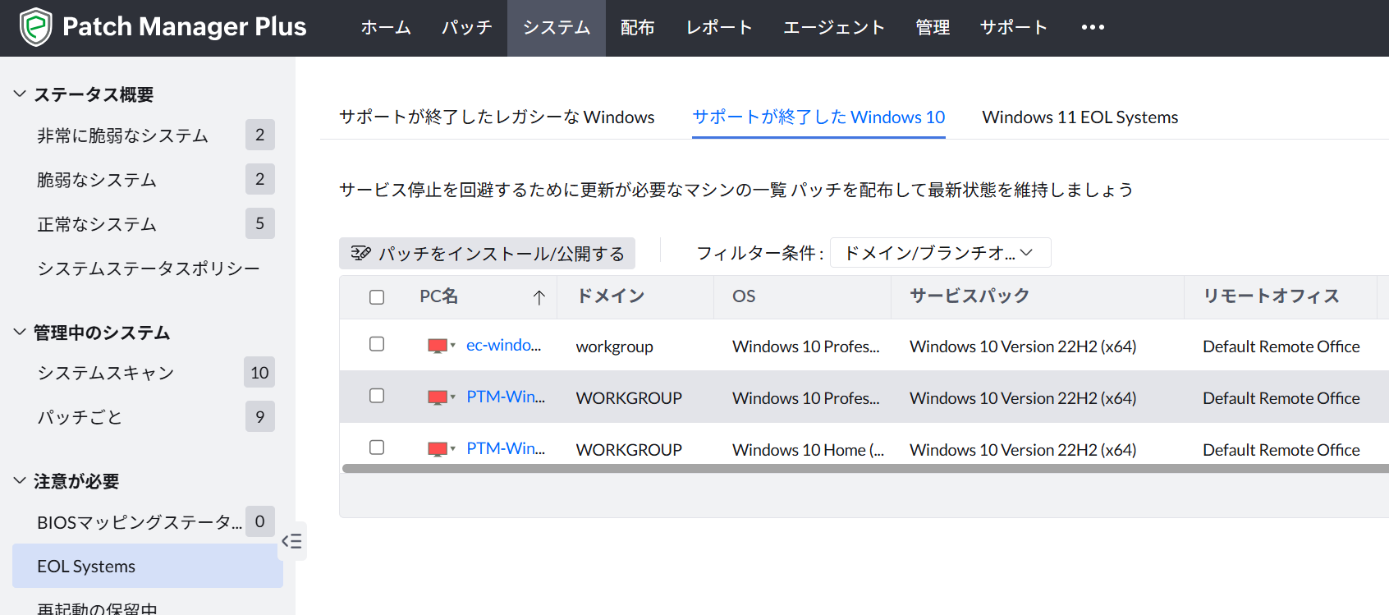Open the PTM-Win... link in the Windows 10 Home row

[506, 448]
